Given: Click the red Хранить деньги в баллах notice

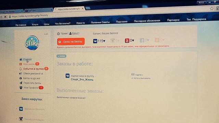Looking at the screenshot, I should [x=113, y=47].
